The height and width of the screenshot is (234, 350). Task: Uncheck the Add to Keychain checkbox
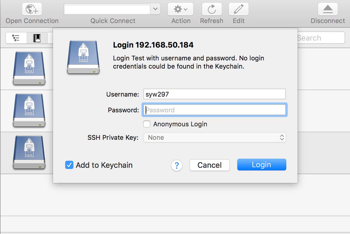click(69, 165)
